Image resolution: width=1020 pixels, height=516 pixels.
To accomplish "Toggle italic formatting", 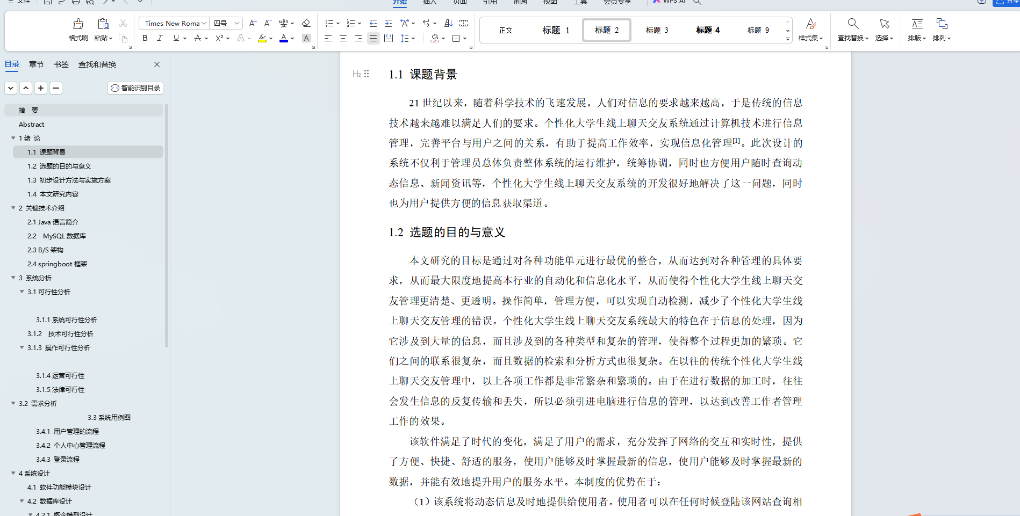I will pos(160,38).
